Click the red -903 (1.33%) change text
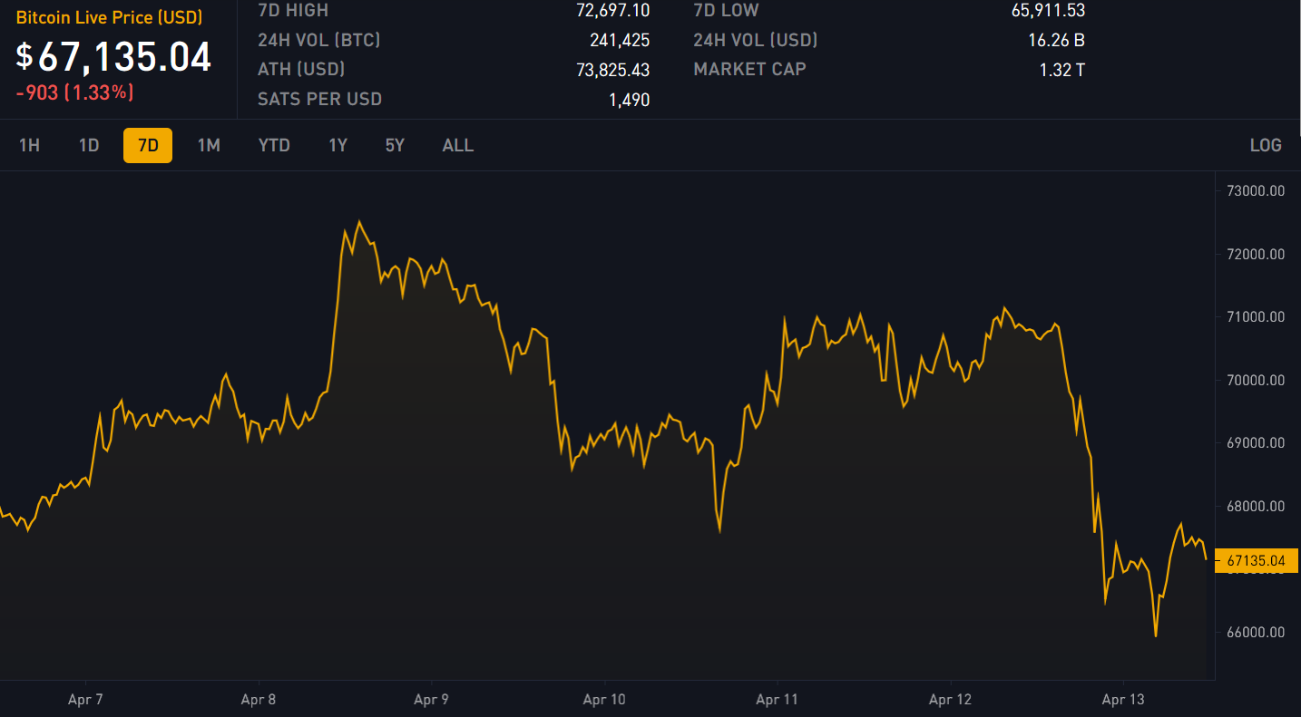Viewport: 1301px width, 717px height. click(x=74, y=92)
